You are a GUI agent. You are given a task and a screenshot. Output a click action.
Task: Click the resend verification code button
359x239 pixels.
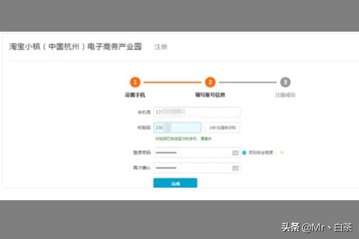222,127
